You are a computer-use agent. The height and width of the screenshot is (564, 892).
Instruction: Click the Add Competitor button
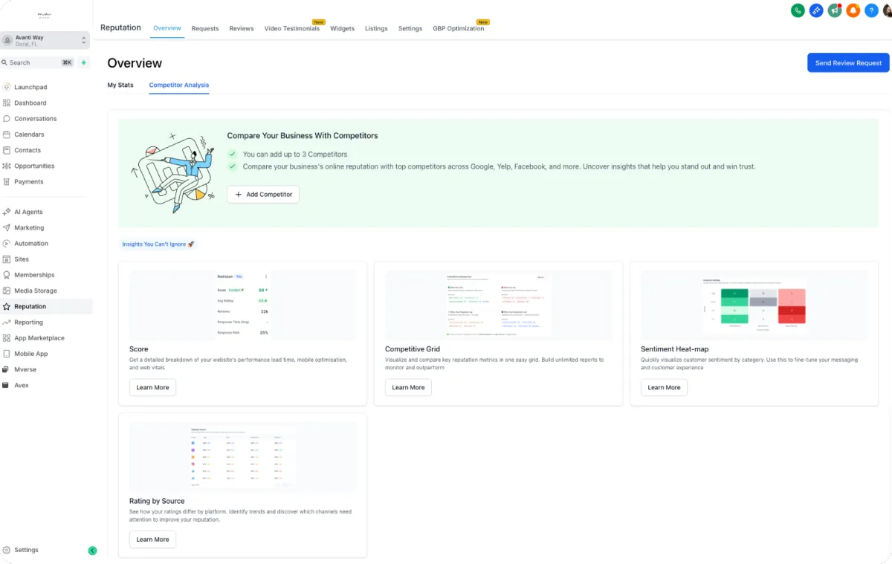pyautogui.click(x=263, y=194)
